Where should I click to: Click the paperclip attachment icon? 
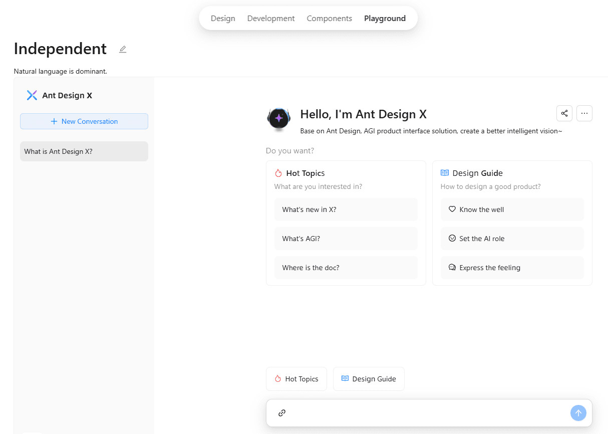(282, 413)
